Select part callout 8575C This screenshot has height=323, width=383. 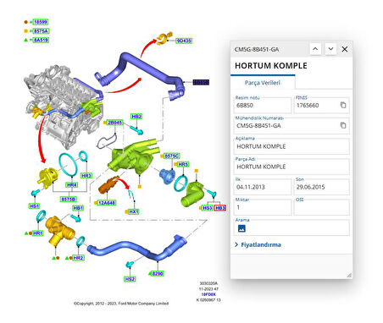171,156
